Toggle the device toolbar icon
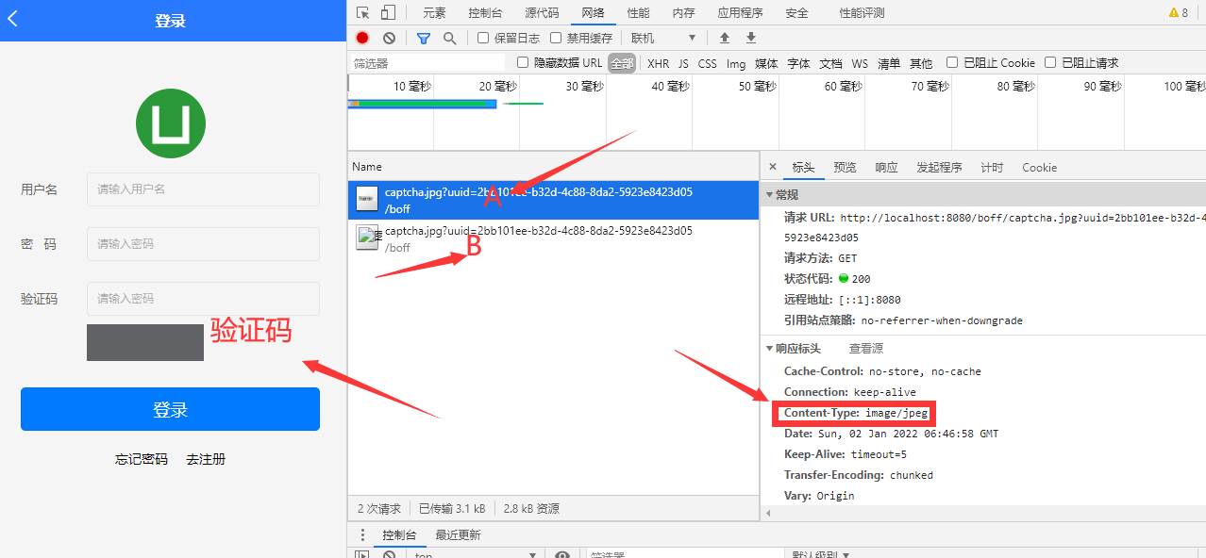The image size is (1206, 558). [388, 12]
